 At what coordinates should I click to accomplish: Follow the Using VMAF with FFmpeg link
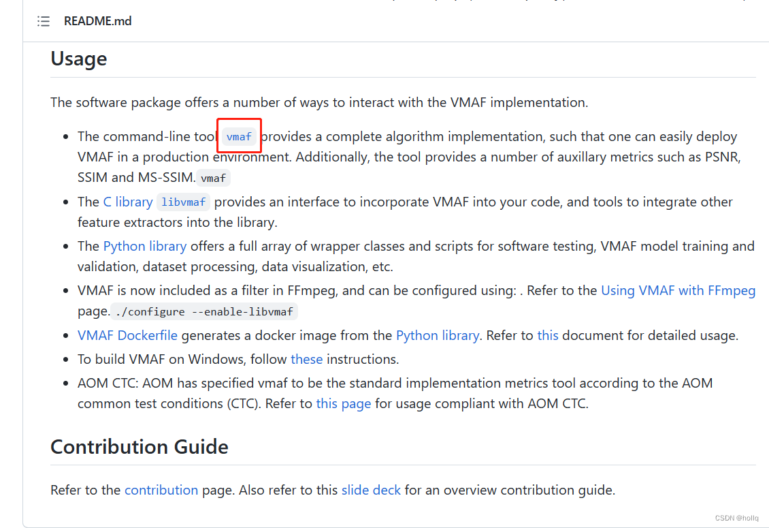(678, 290)
